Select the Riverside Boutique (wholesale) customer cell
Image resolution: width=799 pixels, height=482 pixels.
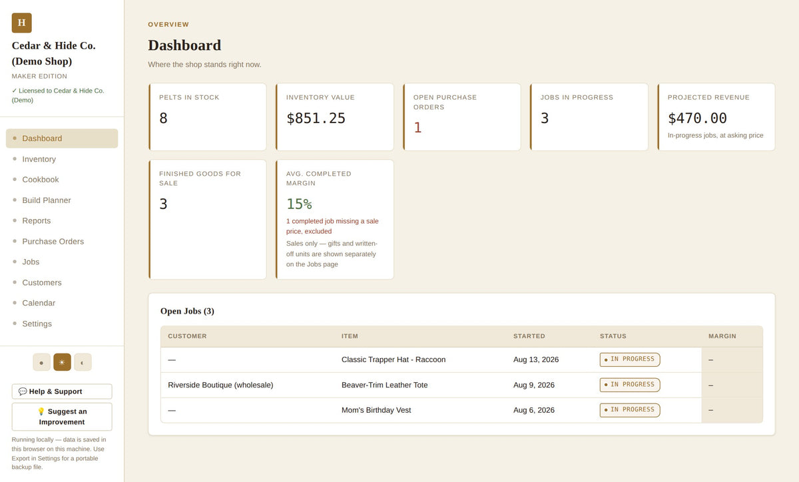pos(220,385)
